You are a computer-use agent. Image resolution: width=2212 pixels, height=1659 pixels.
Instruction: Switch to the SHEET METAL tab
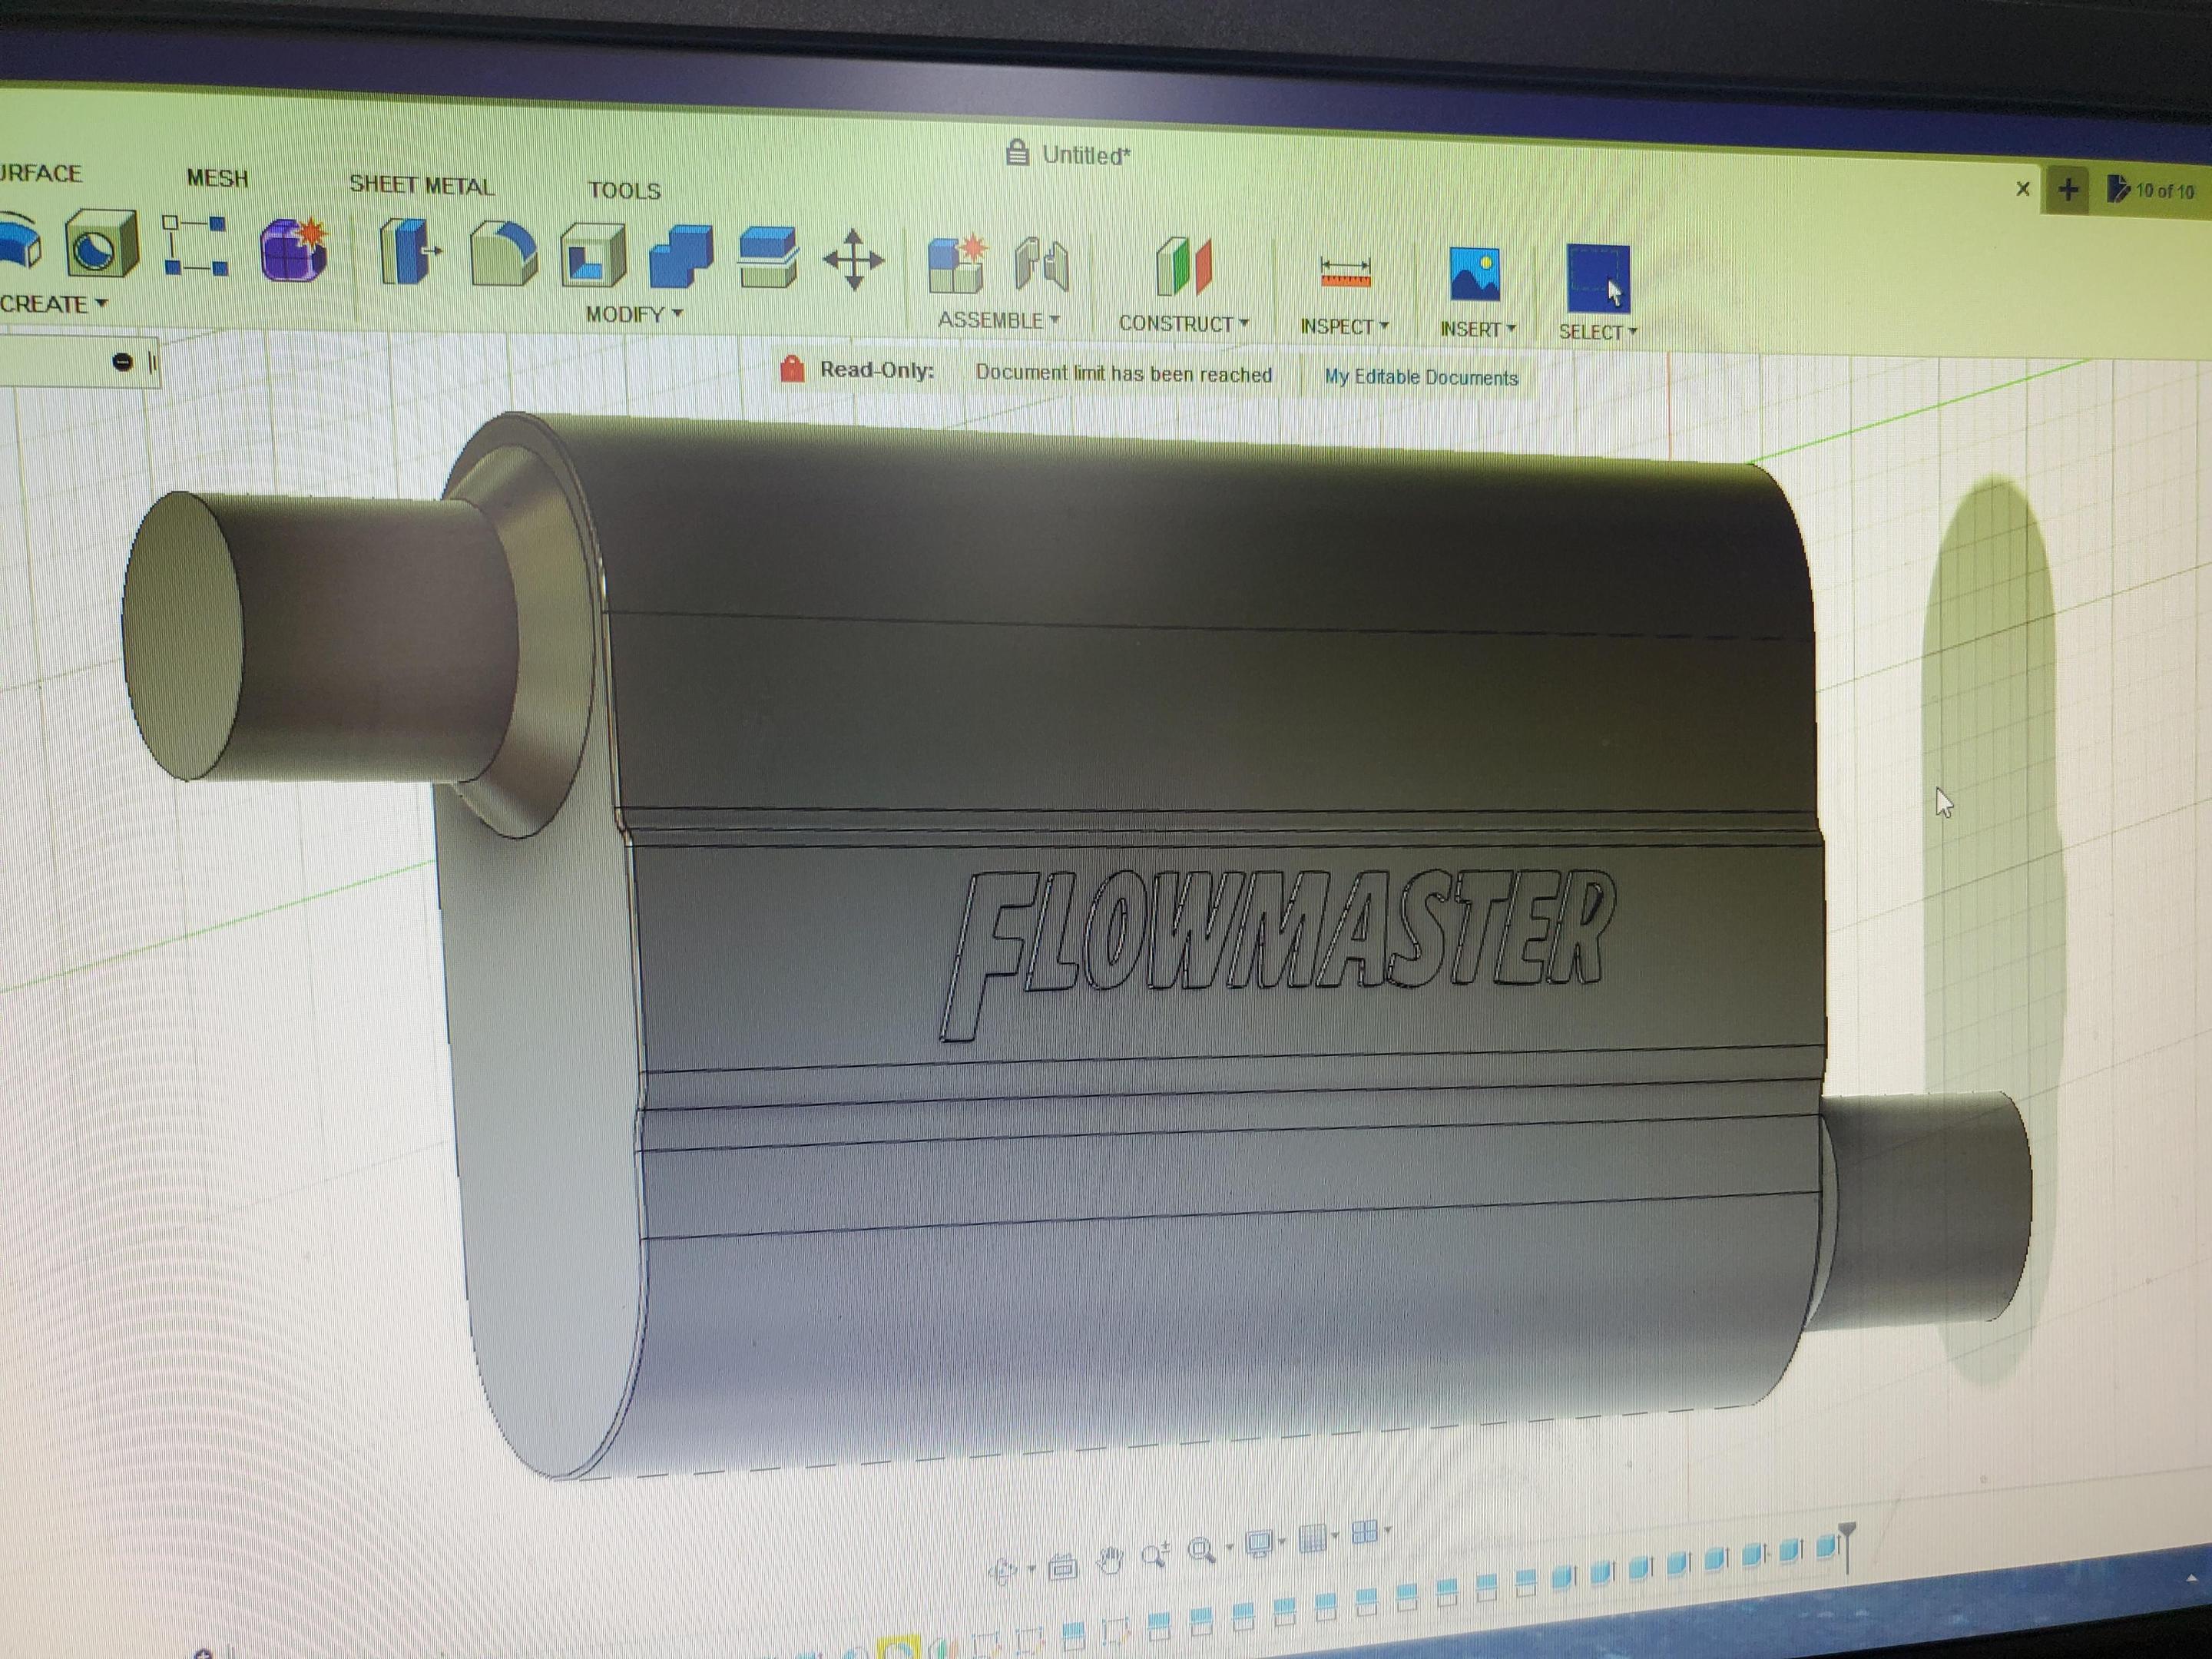(x=421, y=185)
